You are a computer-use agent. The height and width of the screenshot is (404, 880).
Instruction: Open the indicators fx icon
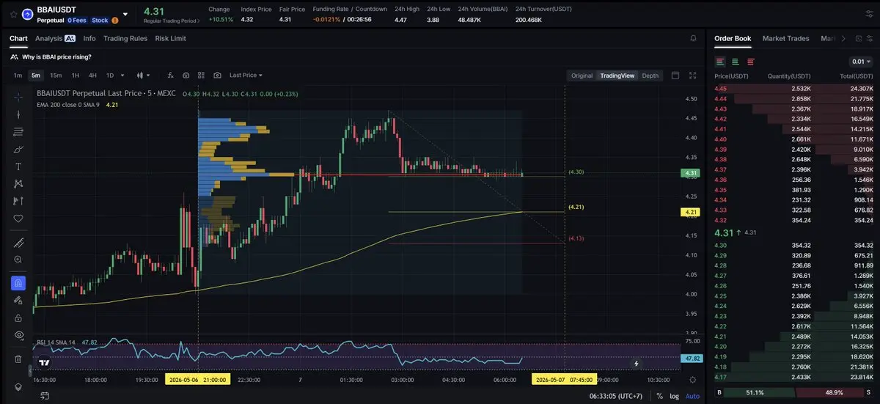click(x=170, y=75)
